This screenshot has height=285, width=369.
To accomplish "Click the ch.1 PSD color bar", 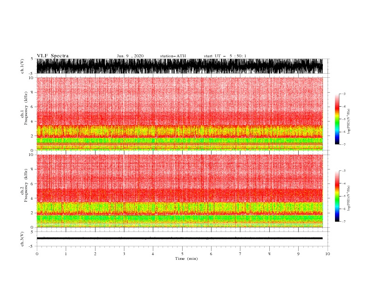I will 337,119.
